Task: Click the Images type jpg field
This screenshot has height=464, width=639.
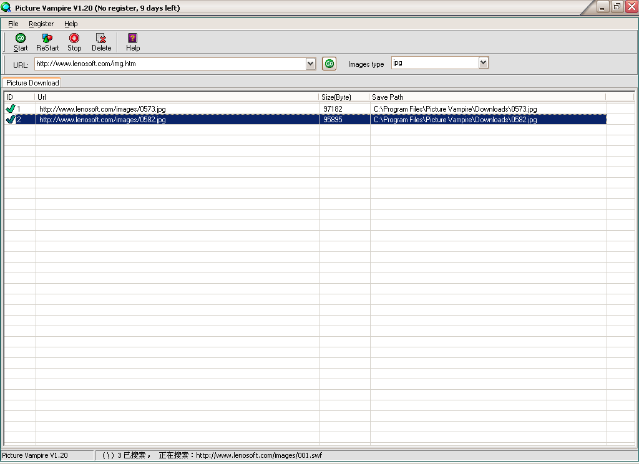Action: [435, 63]
